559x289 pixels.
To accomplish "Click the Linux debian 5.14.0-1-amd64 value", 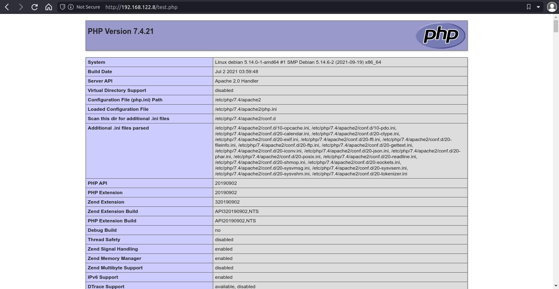I will point(298,62).
